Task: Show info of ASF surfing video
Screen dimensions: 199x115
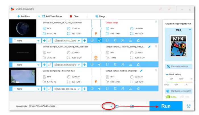Action: click(x=92, y=64)
